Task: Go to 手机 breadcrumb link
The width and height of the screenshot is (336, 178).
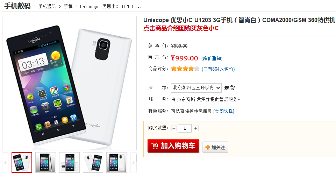Action: pos(68,7)
